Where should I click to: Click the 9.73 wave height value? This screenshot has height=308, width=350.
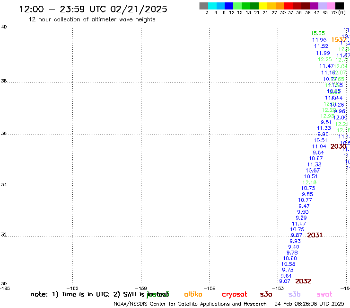(x=288, y=270)
